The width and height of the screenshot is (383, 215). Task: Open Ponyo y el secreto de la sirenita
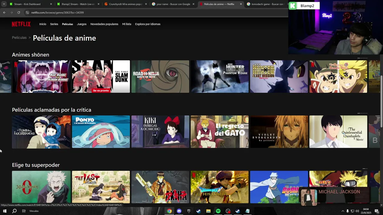(x=101, y=132)
